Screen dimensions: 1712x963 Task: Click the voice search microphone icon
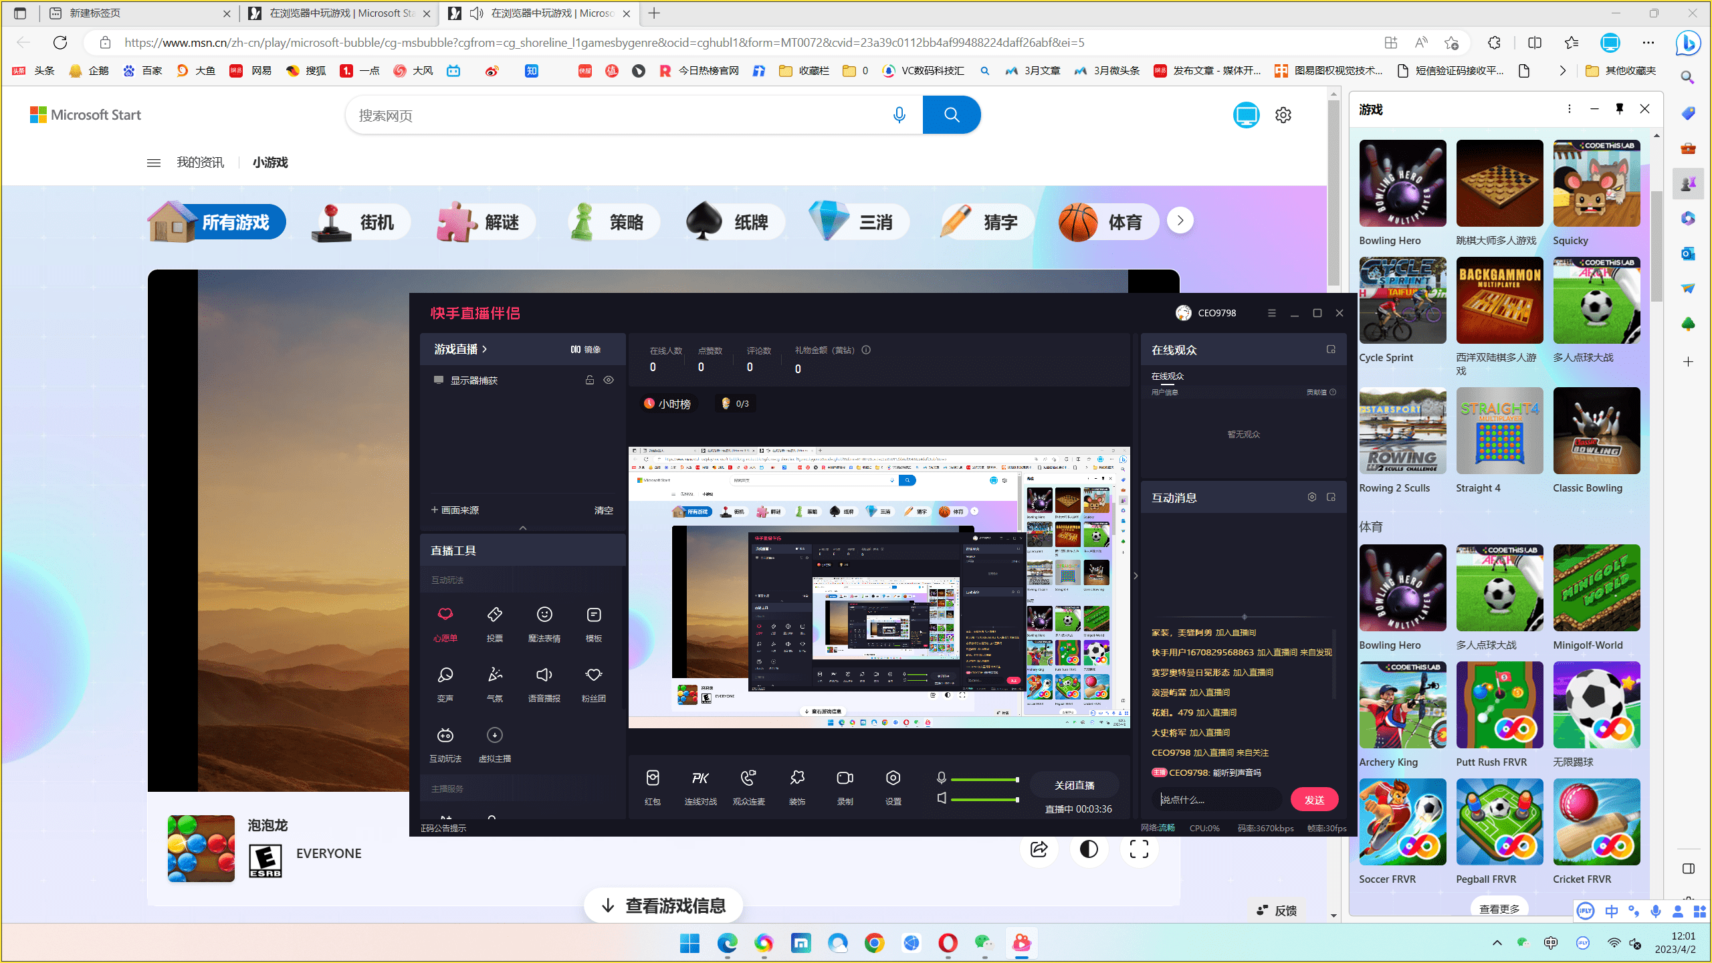coord(899,115)
